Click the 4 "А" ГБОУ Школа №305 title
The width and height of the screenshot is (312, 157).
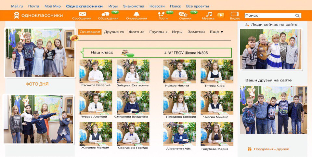[x=186, y=53]
